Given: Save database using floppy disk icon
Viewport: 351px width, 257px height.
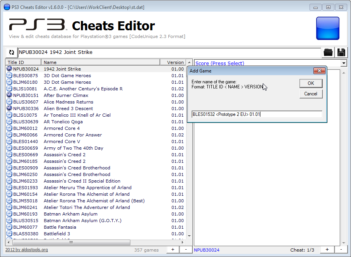Looking at the screenshot, I should [341, 52].
